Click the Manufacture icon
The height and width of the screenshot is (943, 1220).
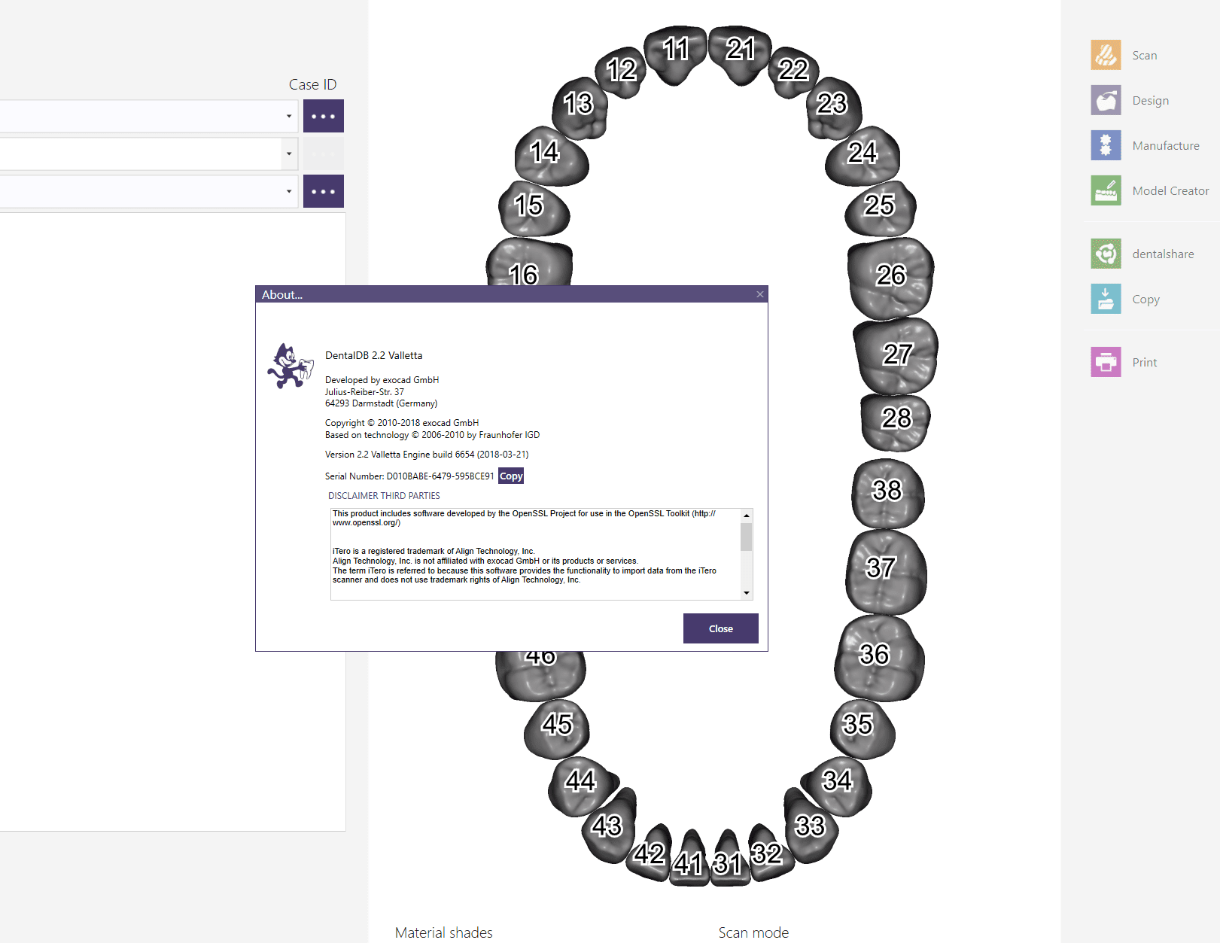point(1106,145)
